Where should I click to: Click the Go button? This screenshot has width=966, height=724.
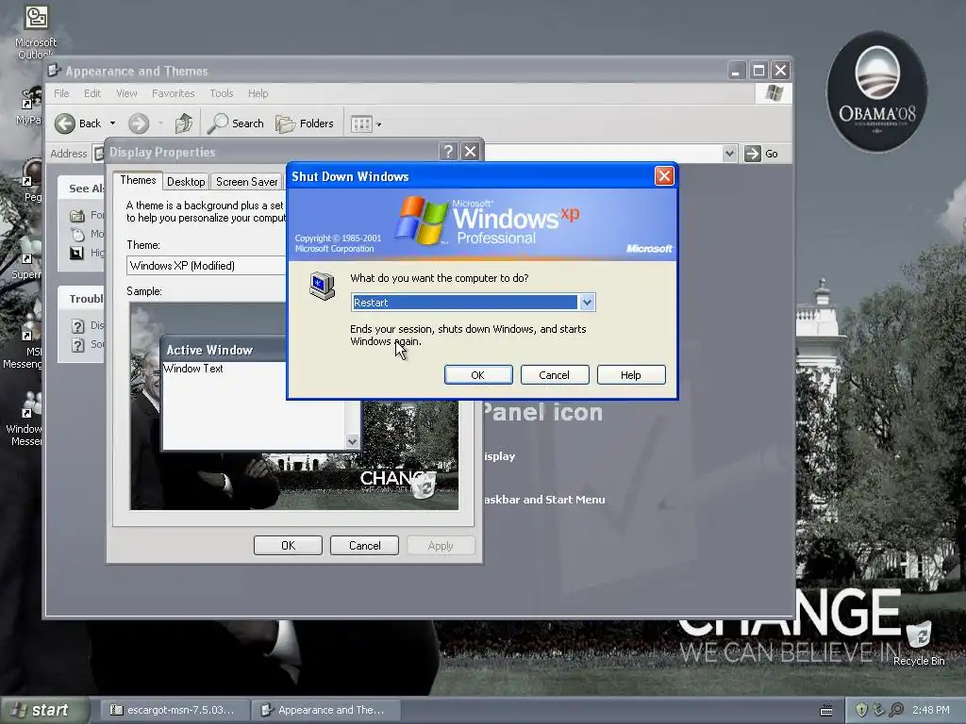[761, 154]
